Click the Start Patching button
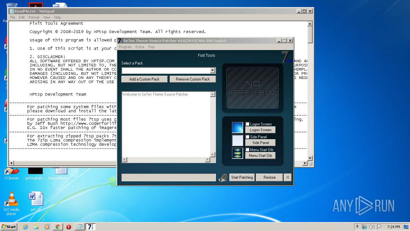 pyautogui.click(x=242, y=177)
